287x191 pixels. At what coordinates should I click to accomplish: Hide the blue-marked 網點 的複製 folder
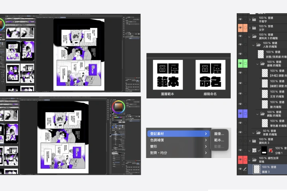(x=240, y=113)
